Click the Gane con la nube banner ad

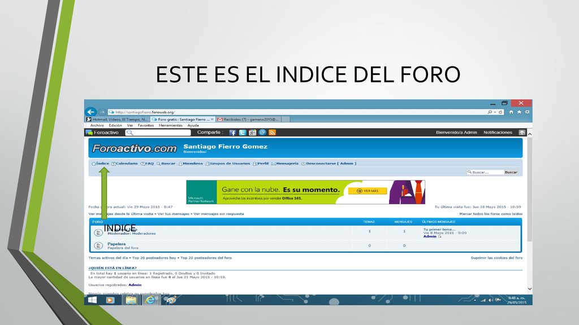[x=306, y=192]
